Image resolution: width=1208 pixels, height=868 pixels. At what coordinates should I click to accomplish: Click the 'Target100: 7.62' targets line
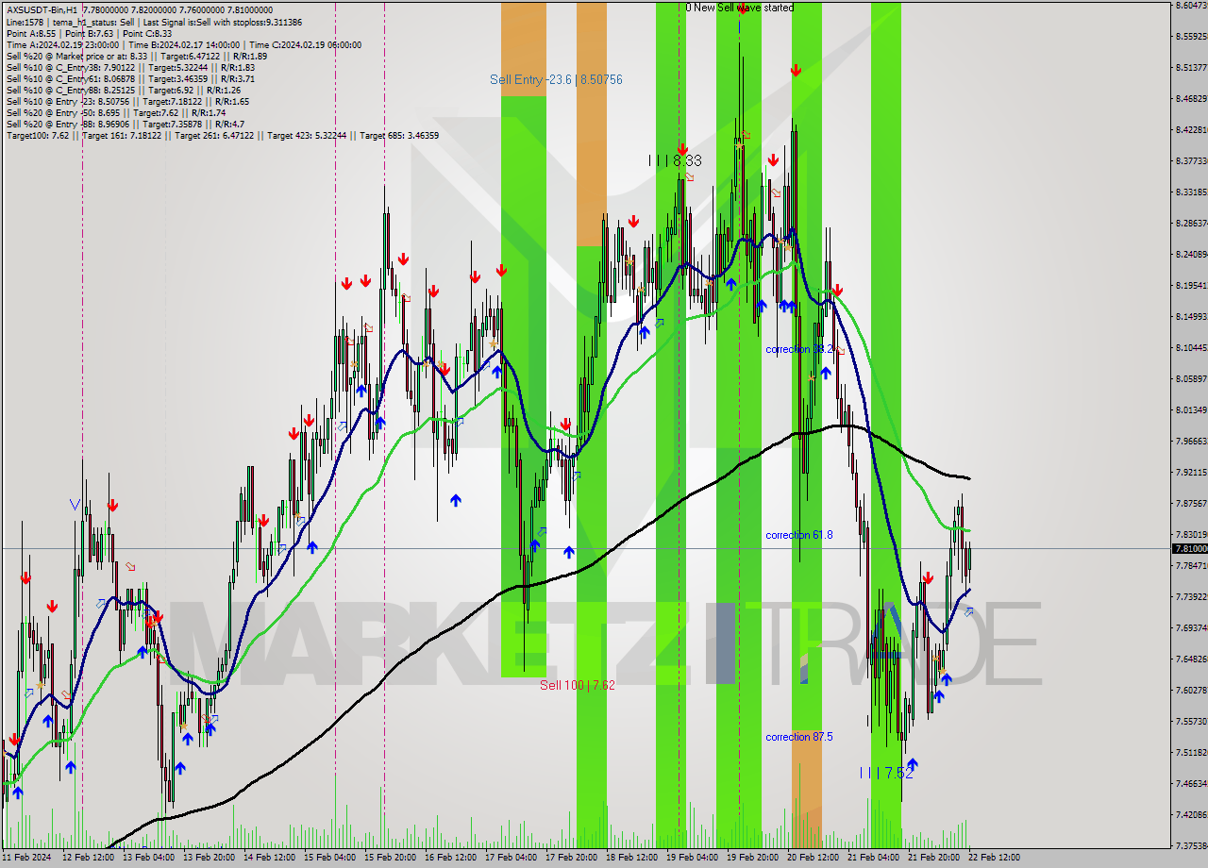pos(222,135)
